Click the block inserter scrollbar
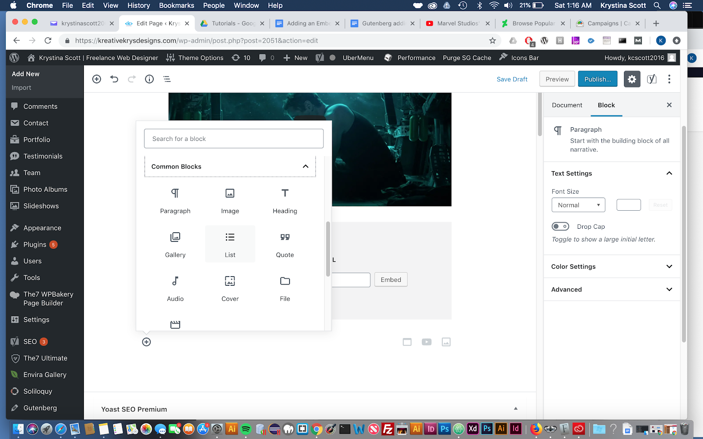Viewport: 703px width, 439px height. click(x=328, y=249)
